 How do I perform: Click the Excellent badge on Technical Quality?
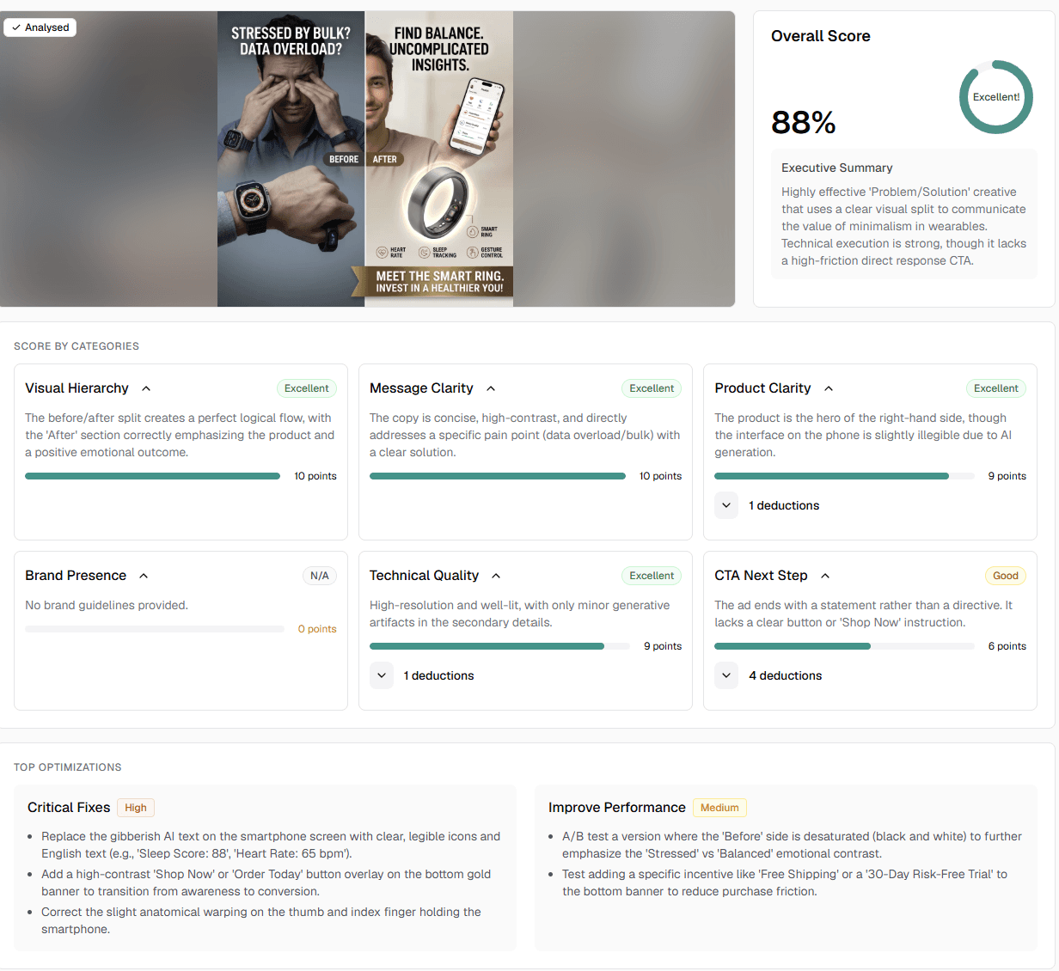(652, 576)
